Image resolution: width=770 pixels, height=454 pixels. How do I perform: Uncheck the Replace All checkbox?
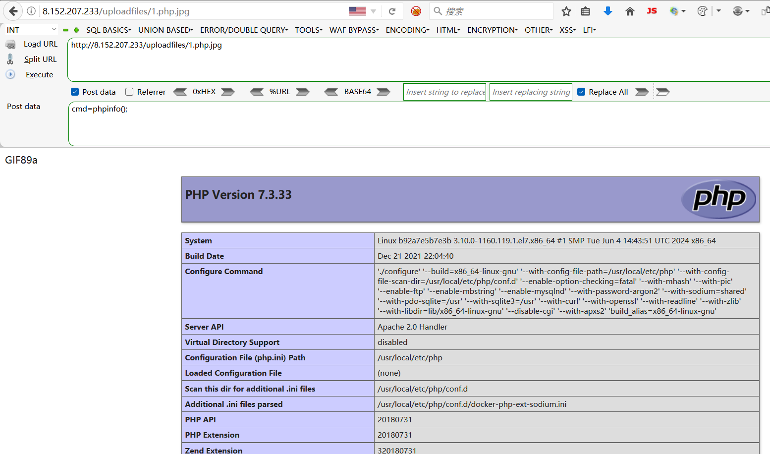(x=581, y=92)
